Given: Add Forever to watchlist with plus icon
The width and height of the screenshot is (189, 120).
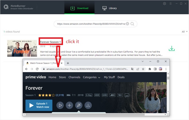Looking at the screenshot, I should (69, 105).
